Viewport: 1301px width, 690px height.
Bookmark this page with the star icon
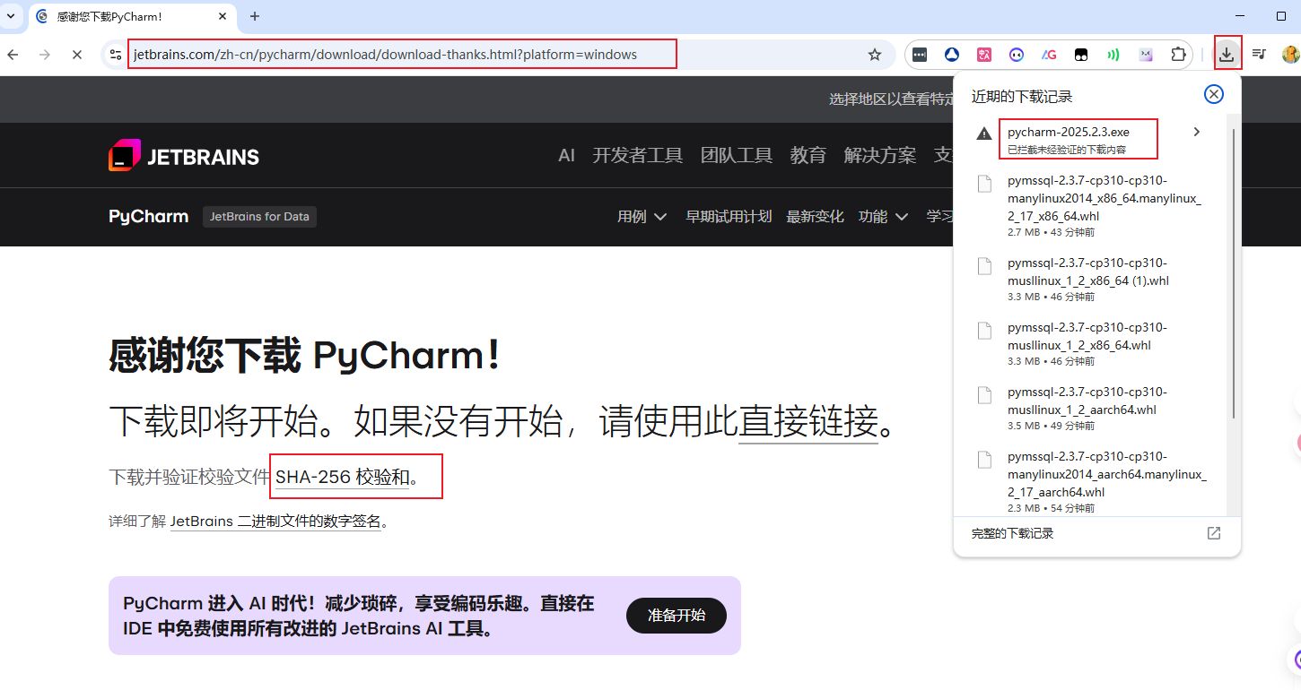click(x=875, y=55)
